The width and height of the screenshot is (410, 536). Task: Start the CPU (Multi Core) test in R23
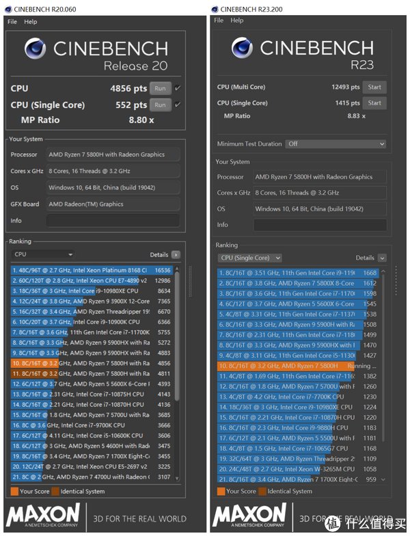(x=374, y=87)
